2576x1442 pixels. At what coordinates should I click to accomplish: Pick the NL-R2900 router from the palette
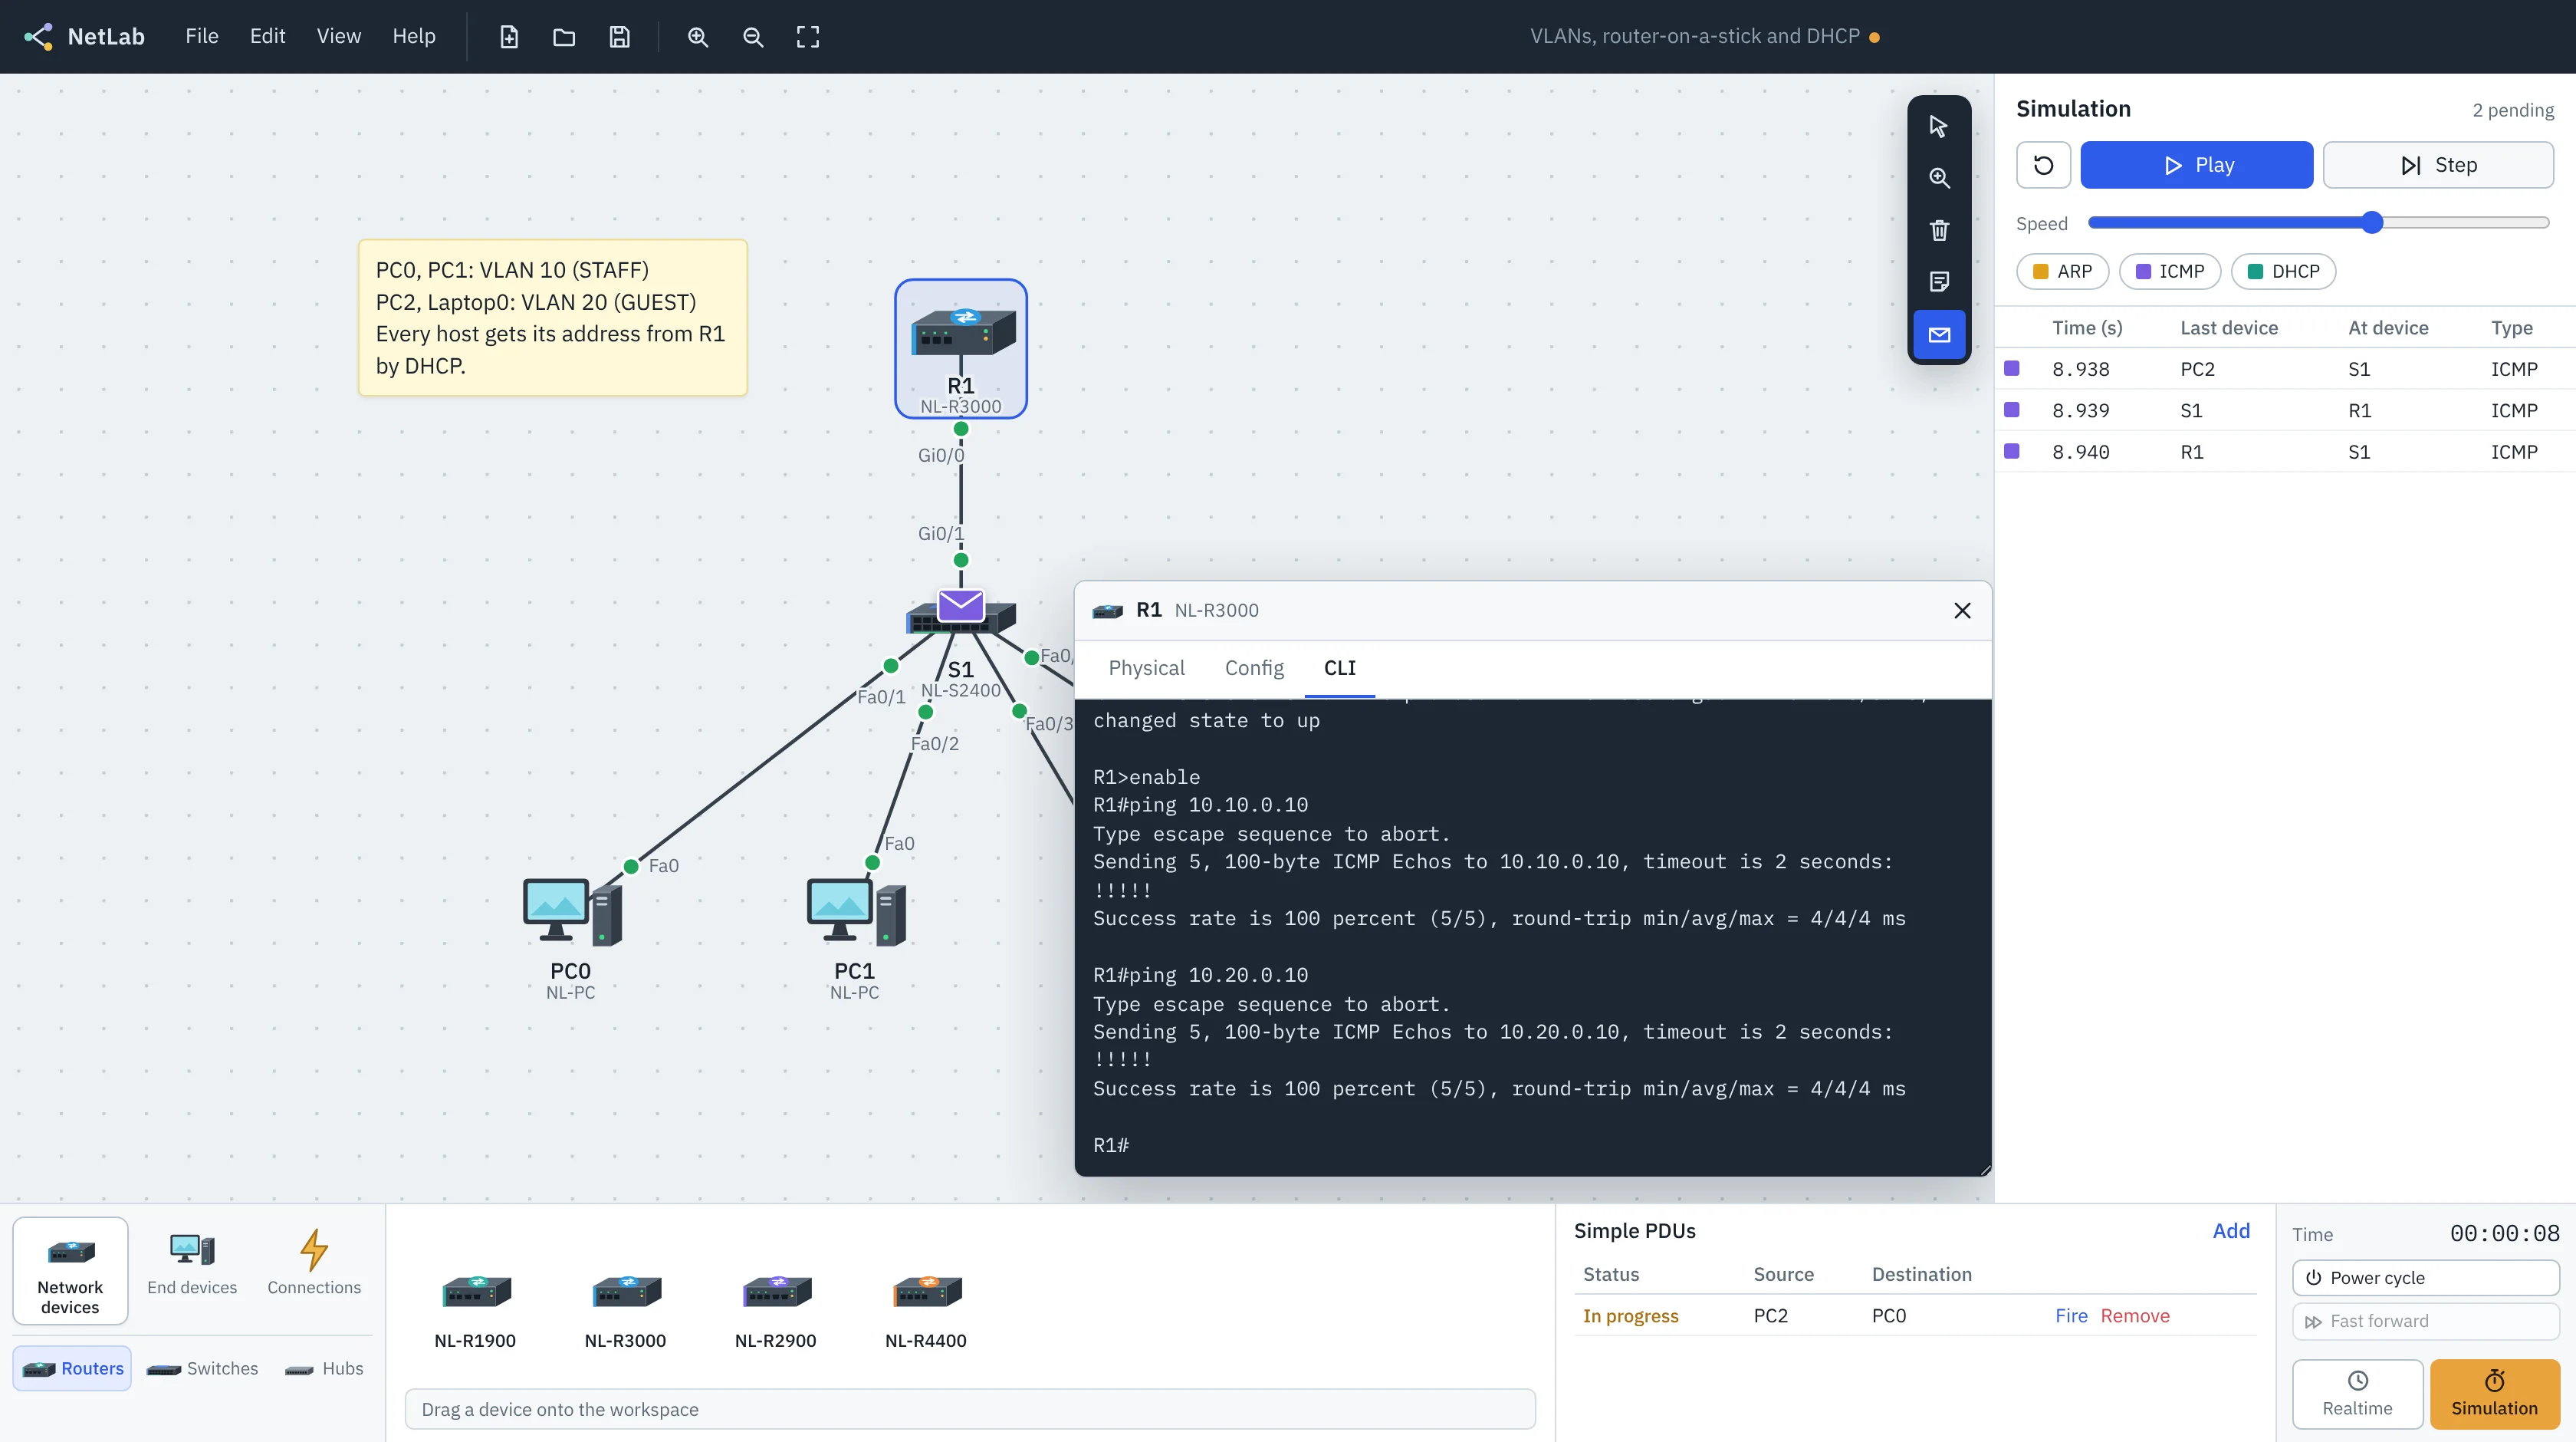pos(776,1311)
